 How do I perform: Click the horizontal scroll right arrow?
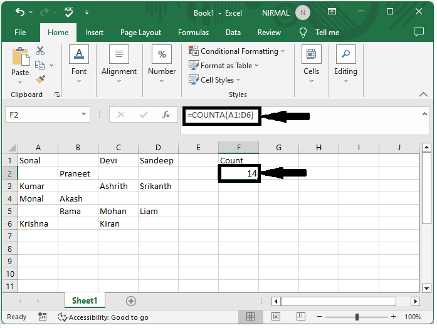tap(415, 301)
